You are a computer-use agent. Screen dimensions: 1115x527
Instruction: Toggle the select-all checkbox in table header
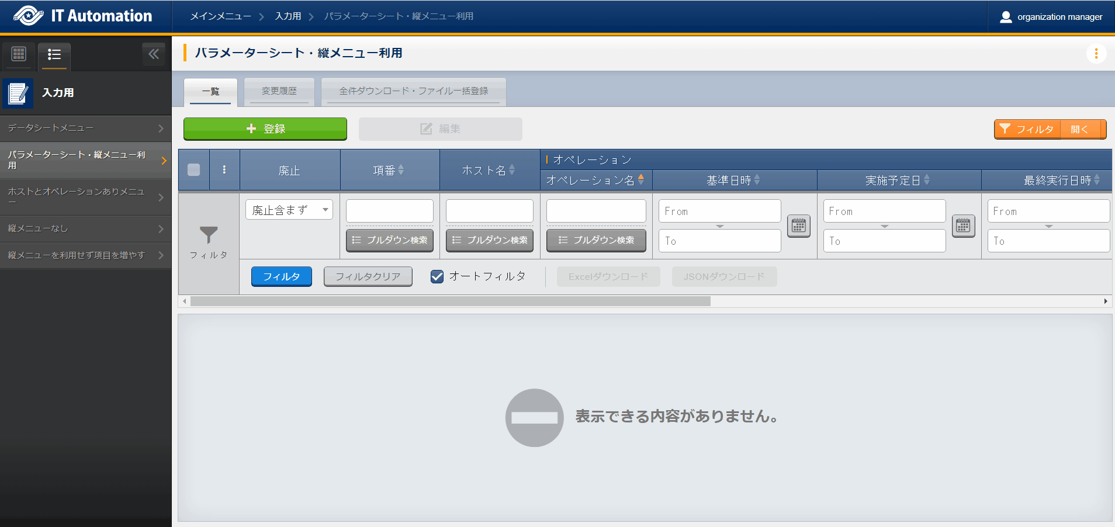tap(194, 170)
